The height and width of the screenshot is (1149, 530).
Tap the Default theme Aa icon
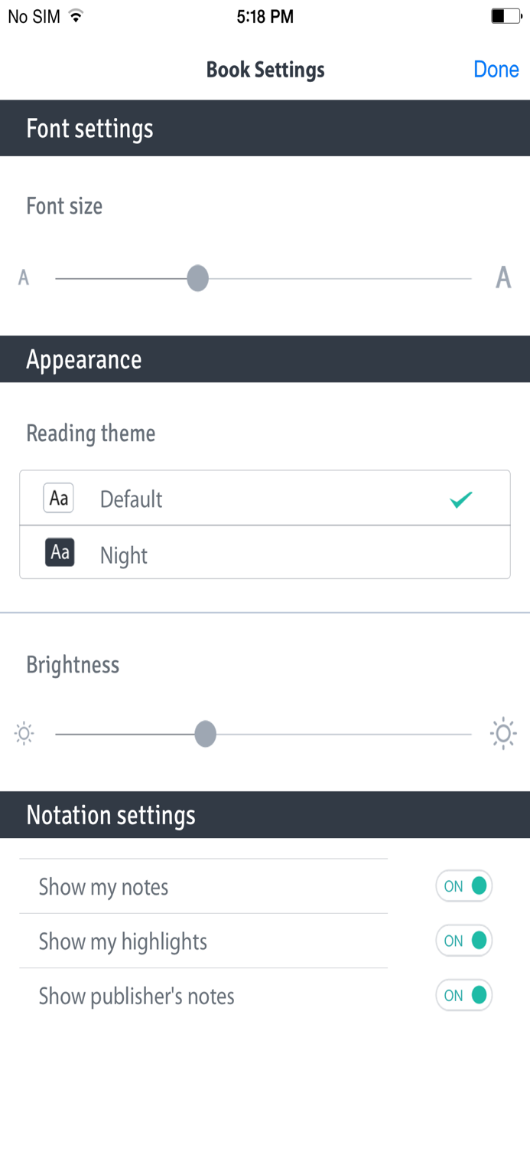59,499
